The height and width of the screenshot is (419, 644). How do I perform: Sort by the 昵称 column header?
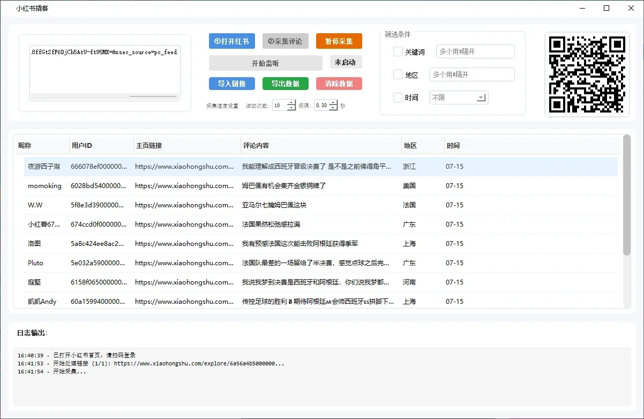coord(42,145)
